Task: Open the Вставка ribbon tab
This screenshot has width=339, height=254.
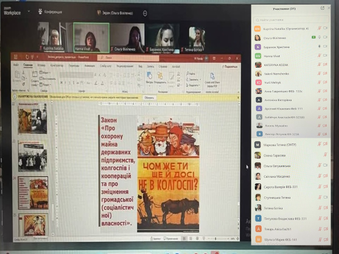Action: coord(42,65)
